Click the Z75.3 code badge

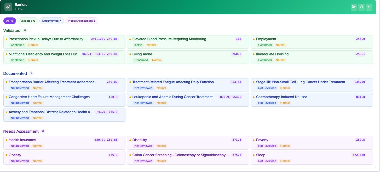click(x=237, y=155)
